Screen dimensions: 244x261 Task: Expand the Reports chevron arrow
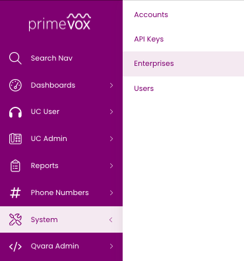click(x=111, y=165)
